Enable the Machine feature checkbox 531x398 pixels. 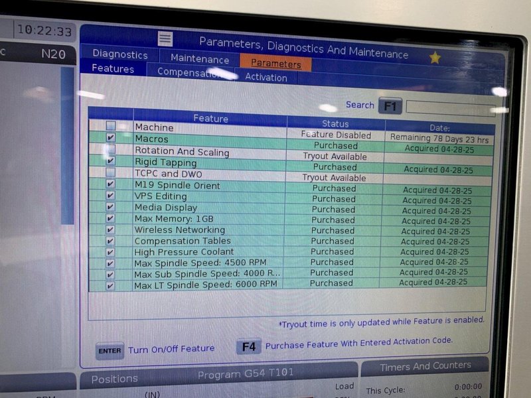pyautogui.click(x=111, y=126)
